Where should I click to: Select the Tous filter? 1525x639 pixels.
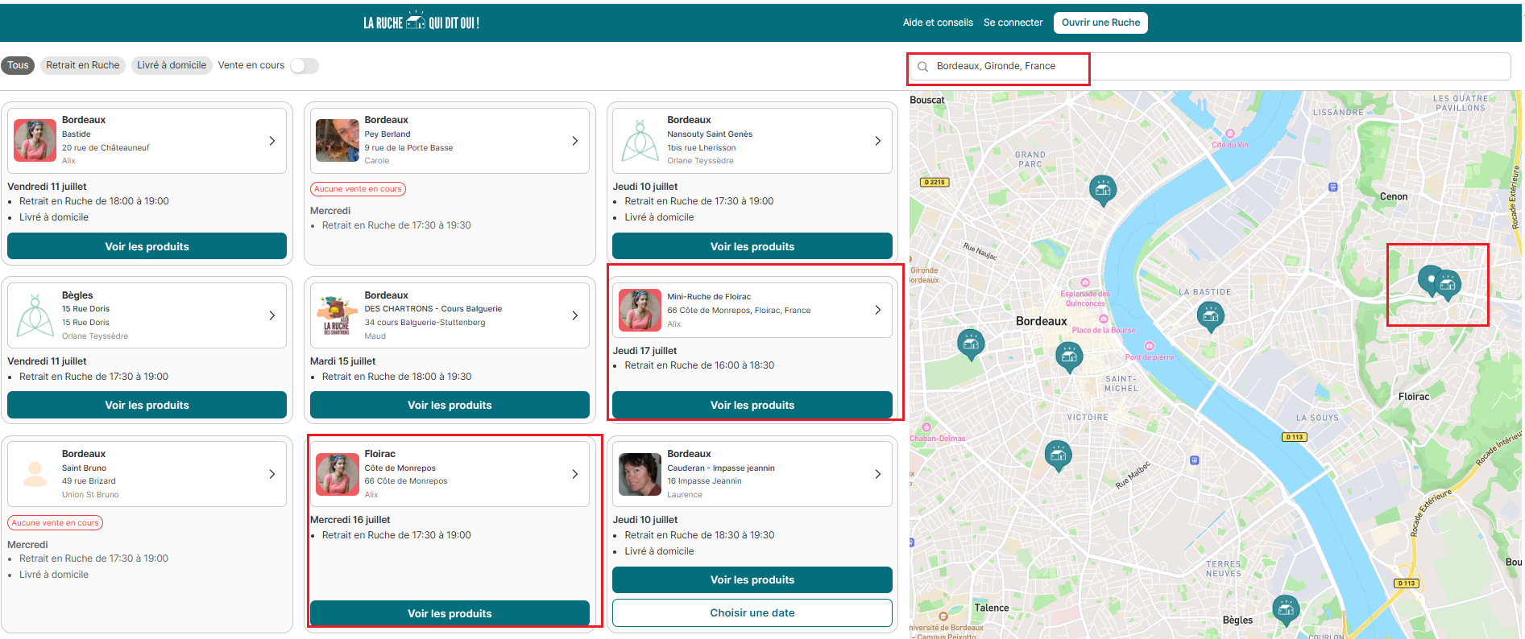pos(18,65)
